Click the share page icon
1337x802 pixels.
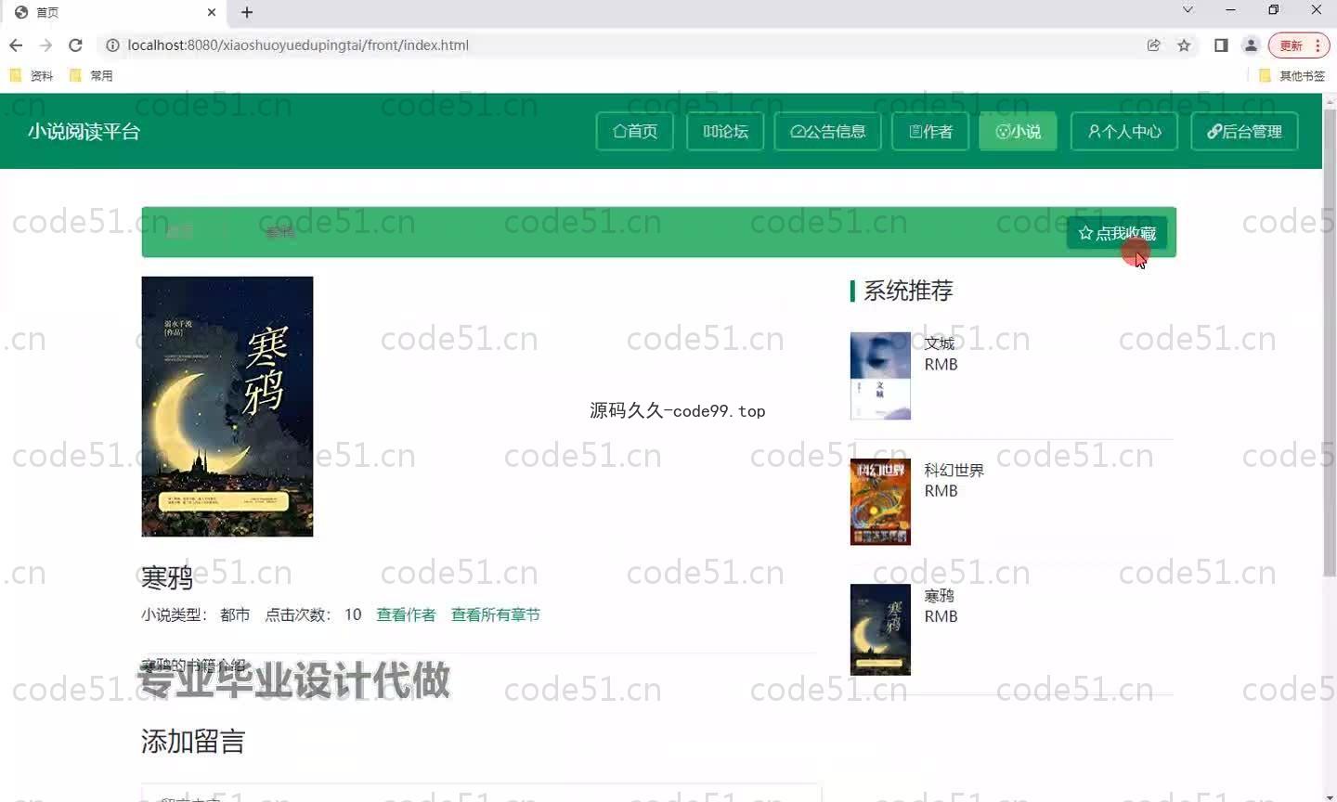(1154, 45)
